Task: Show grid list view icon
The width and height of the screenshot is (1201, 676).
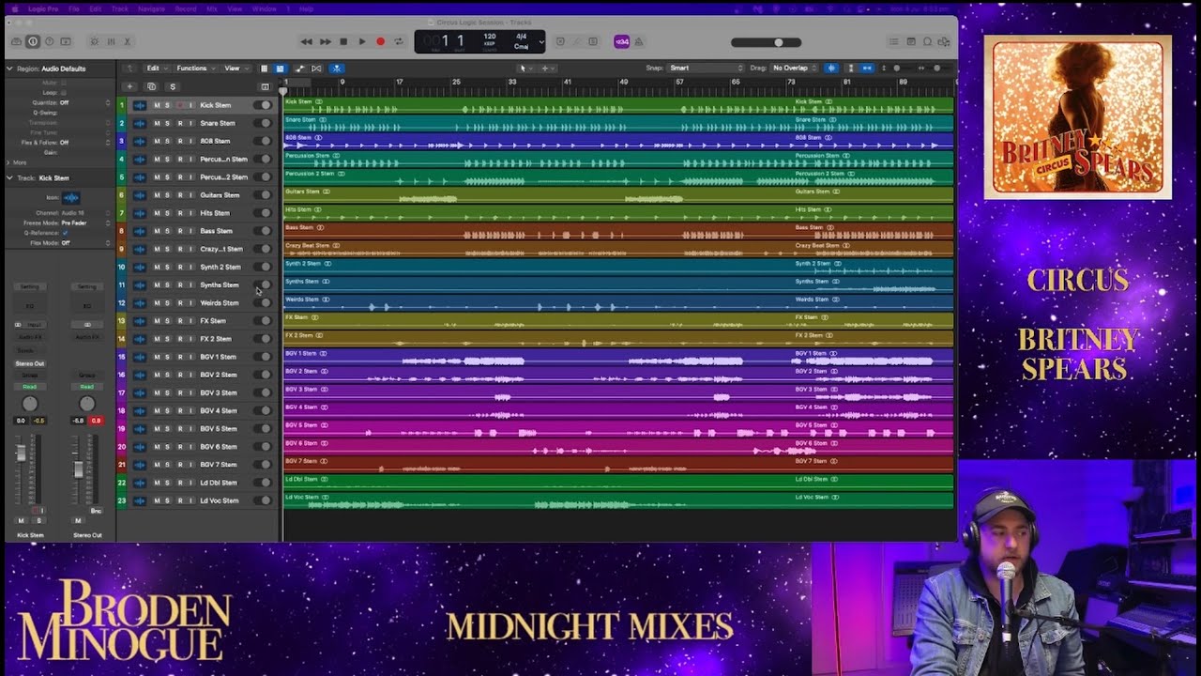Action: click(264, 69)
